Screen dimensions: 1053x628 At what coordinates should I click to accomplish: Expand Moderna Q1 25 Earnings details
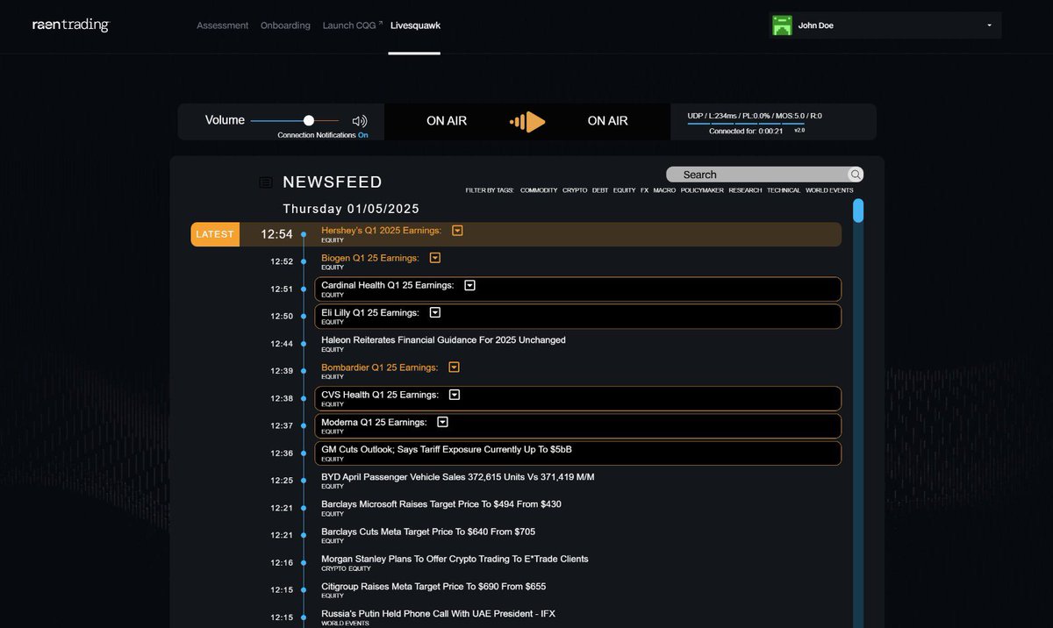tap(442, 422)
